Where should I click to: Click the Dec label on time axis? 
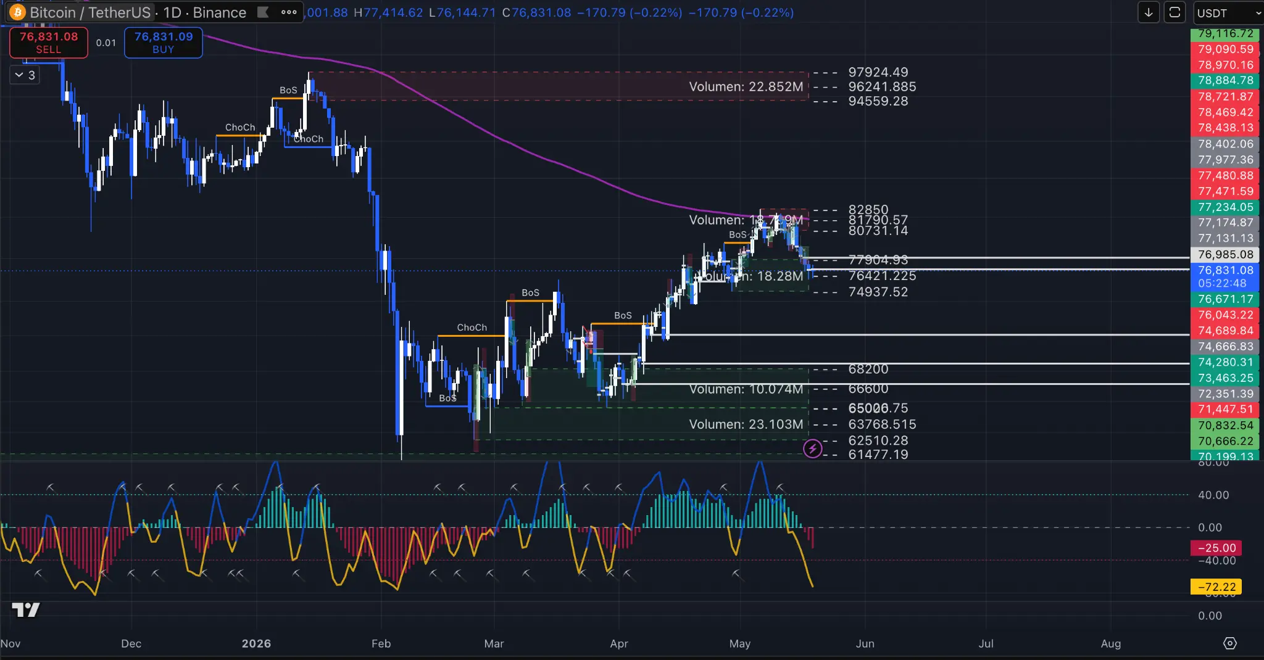(131, 643)
